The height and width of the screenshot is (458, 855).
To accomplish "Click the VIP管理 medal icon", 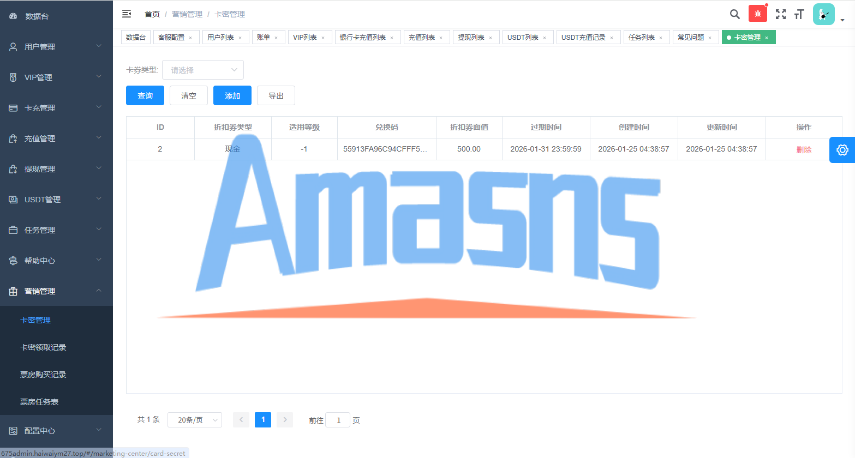I will click(x=13, y=77).
